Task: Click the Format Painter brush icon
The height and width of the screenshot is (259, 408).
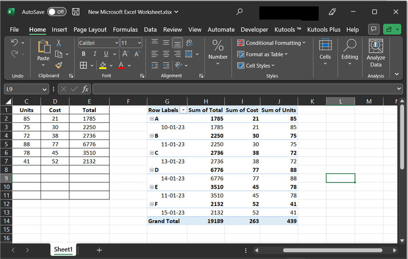Action: [x=59, y=66]
